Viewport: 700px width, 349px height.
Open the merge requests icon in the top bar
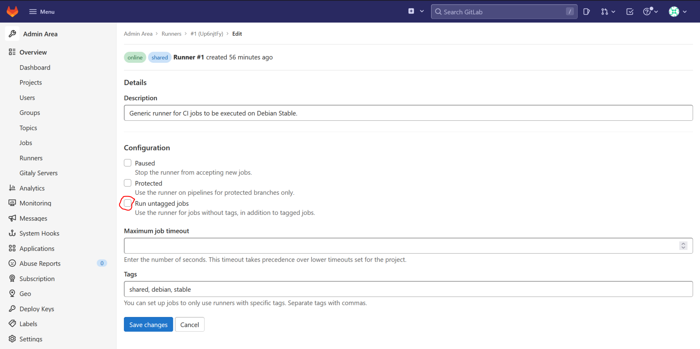pos(605,11)
